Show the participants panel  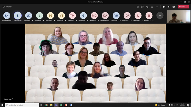click(x=138, y=7)
